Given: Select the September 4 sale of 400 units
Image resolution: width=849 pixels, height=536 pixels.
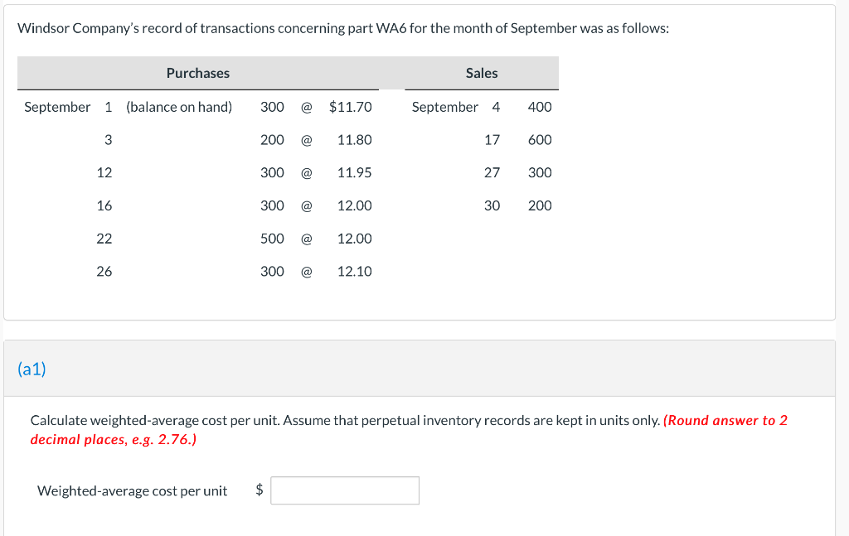Looking at the screenshot, I should (482, 107).
